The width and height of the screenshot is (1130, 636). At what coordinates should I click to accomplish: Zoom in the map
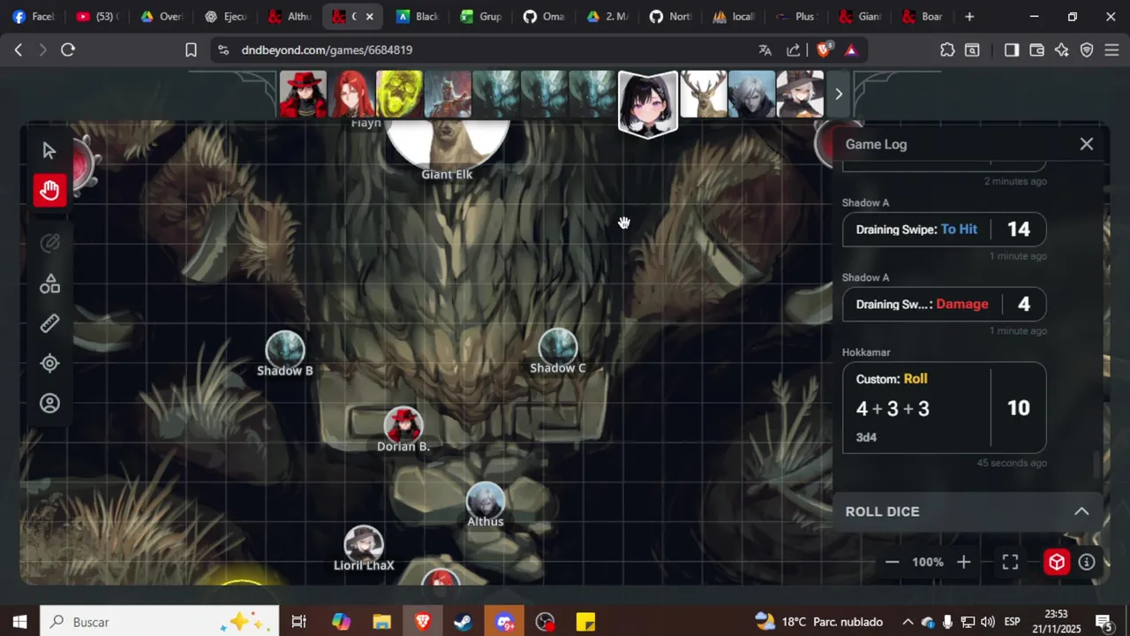964,562
